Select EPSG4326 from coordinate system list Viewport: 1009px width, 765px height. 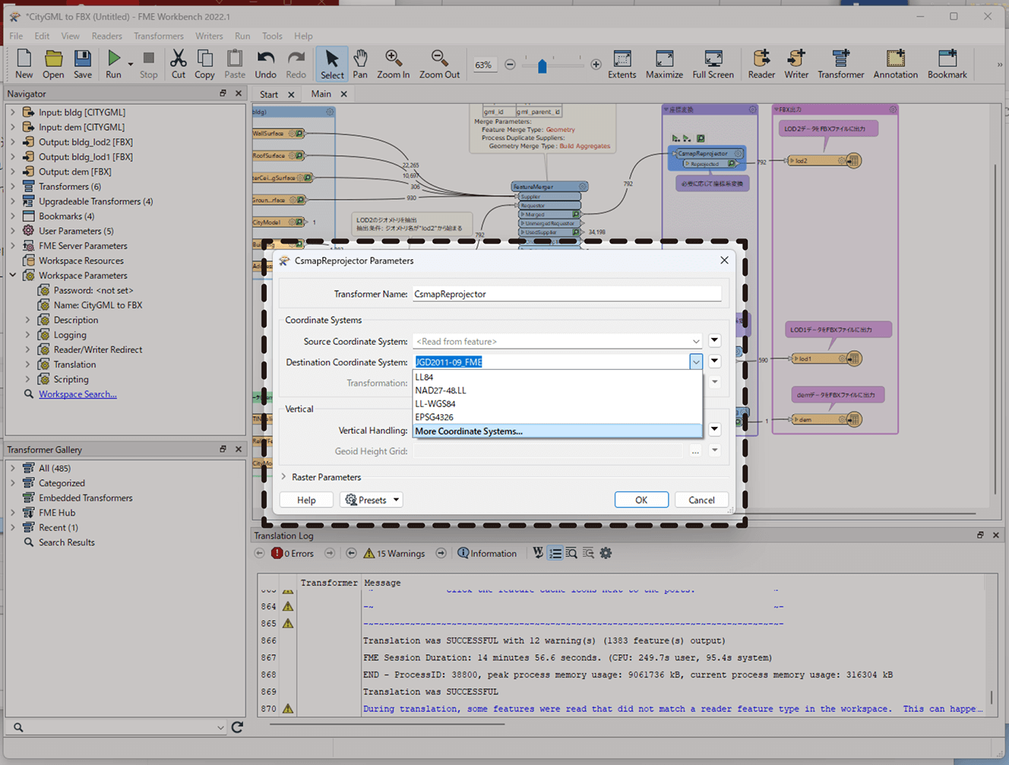pyautogui.click(x=558, y=417)
